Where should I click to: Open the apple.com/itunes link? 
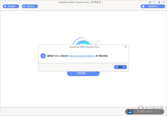coord(82,56)
